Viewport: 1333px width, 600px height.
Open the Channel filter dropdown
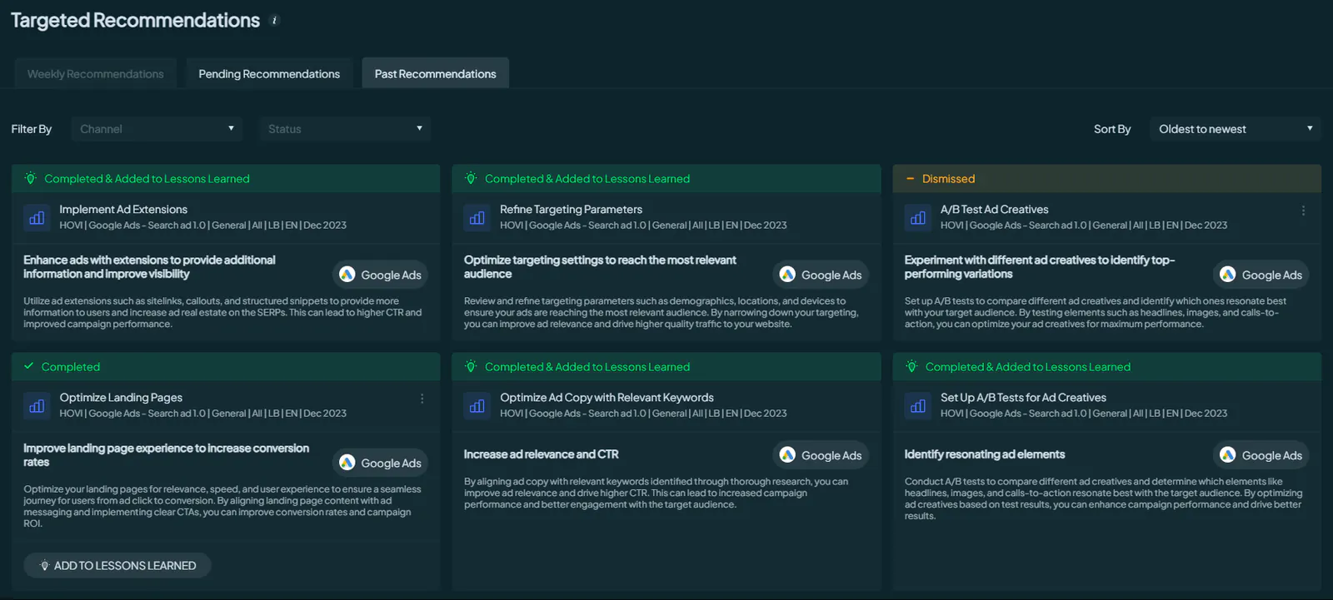tap(157, 129)
